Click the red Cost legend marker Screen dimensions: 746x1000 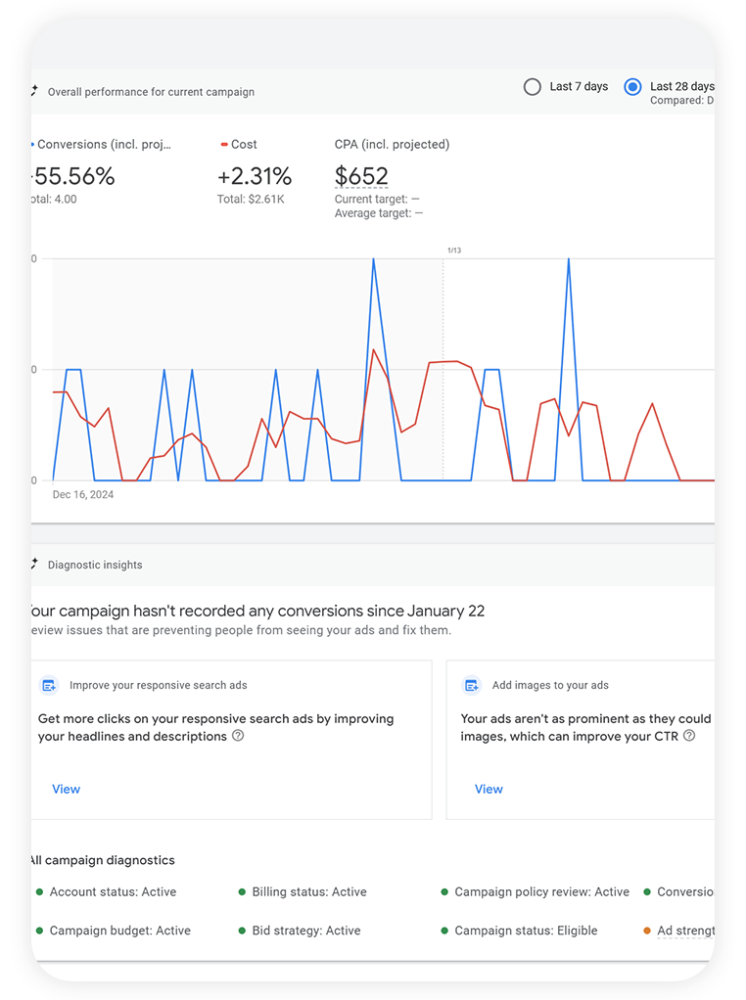pyautogui.click(x=224, y=145)
